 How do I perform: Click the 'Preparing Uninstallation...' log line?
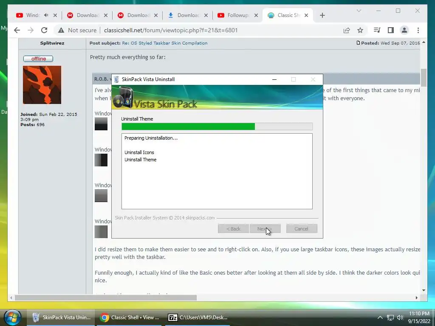151,138
